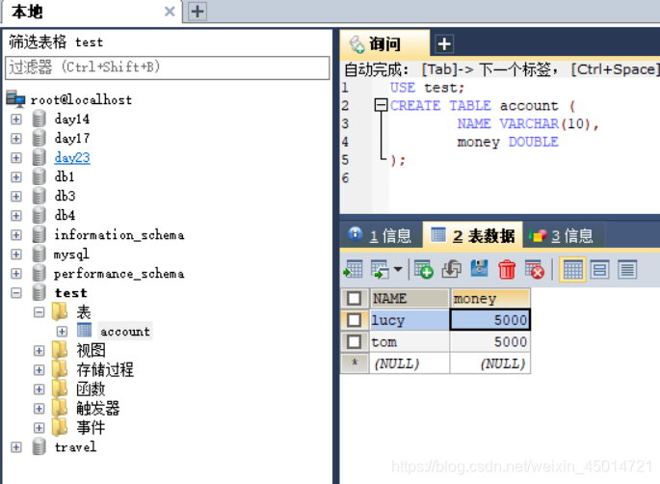This screenshot has width=660, height=484.
Task: Select the db3 database in the tree
Action: pyautogui.click(x=65, y=196)
